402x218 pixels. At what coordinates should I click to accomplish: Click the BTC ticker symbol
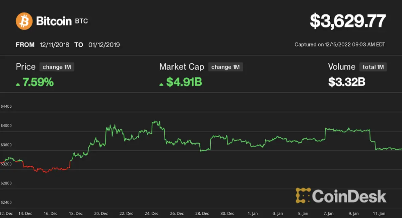click(81, 21)
